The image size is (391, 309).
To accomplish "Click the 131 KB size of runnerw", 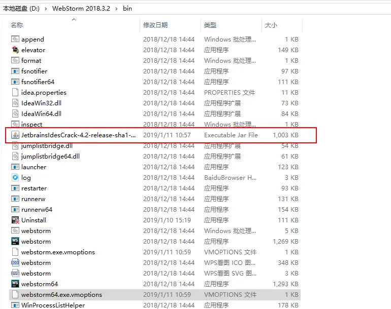I will (x=288, y=199).
